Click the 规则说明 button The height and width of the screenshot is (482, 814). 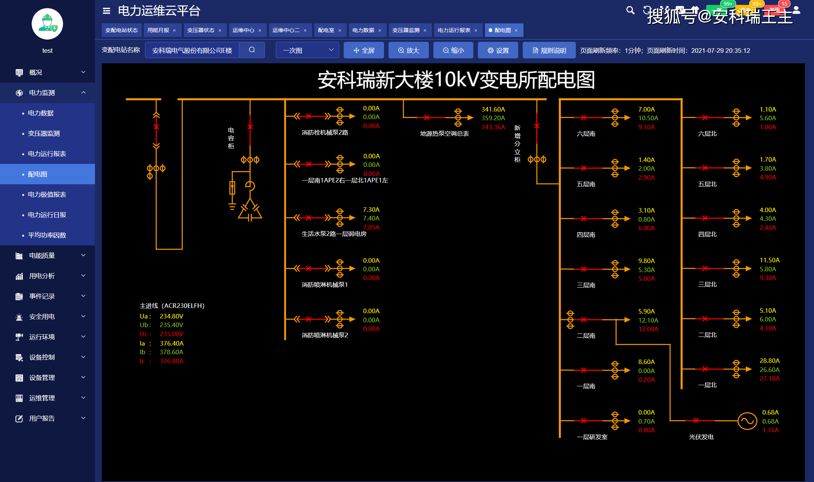[x=549, y=50]
